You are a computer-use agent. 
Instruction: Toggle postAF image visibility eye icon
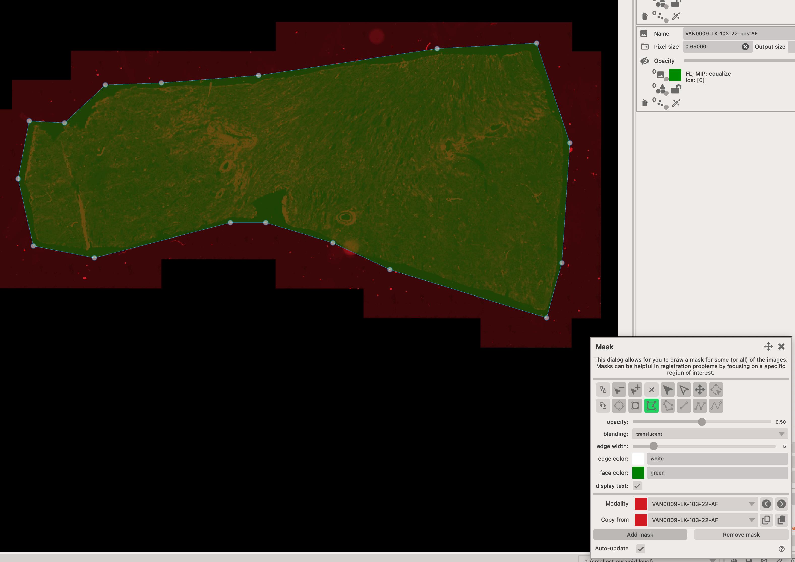[644, 61]
